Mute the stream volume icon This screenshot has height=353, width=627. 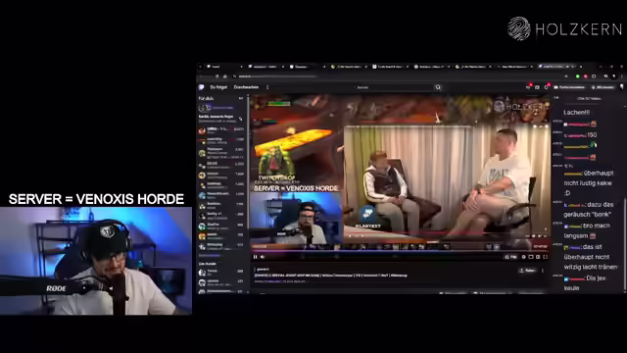coord(263,257)
